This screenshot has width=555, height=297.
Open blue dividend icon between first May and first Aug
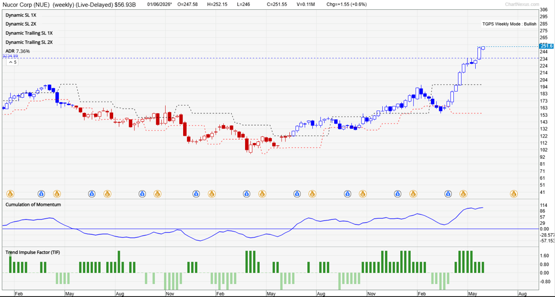pyautogui.click(x=92, y=193)
